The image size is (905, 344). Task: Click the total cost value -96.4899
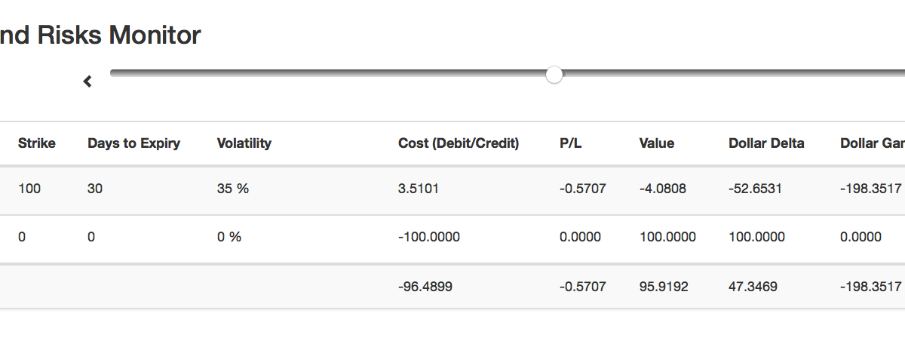tap(425, 287)
